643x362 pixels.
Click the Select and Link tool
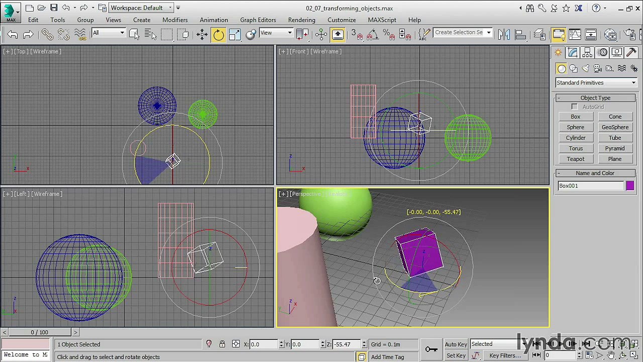coord(47,34)
